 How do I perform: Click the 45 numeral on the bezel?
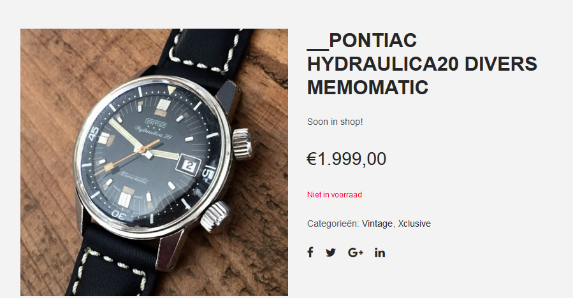tap(94, 133)
